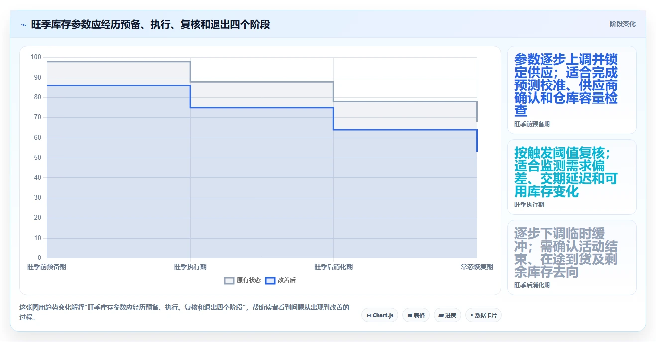
Task: Click the blue 改善后 line at value 86
Action: 118,85
